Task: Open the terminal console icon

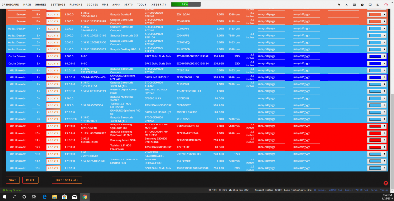Action: (x=346, y=4)
